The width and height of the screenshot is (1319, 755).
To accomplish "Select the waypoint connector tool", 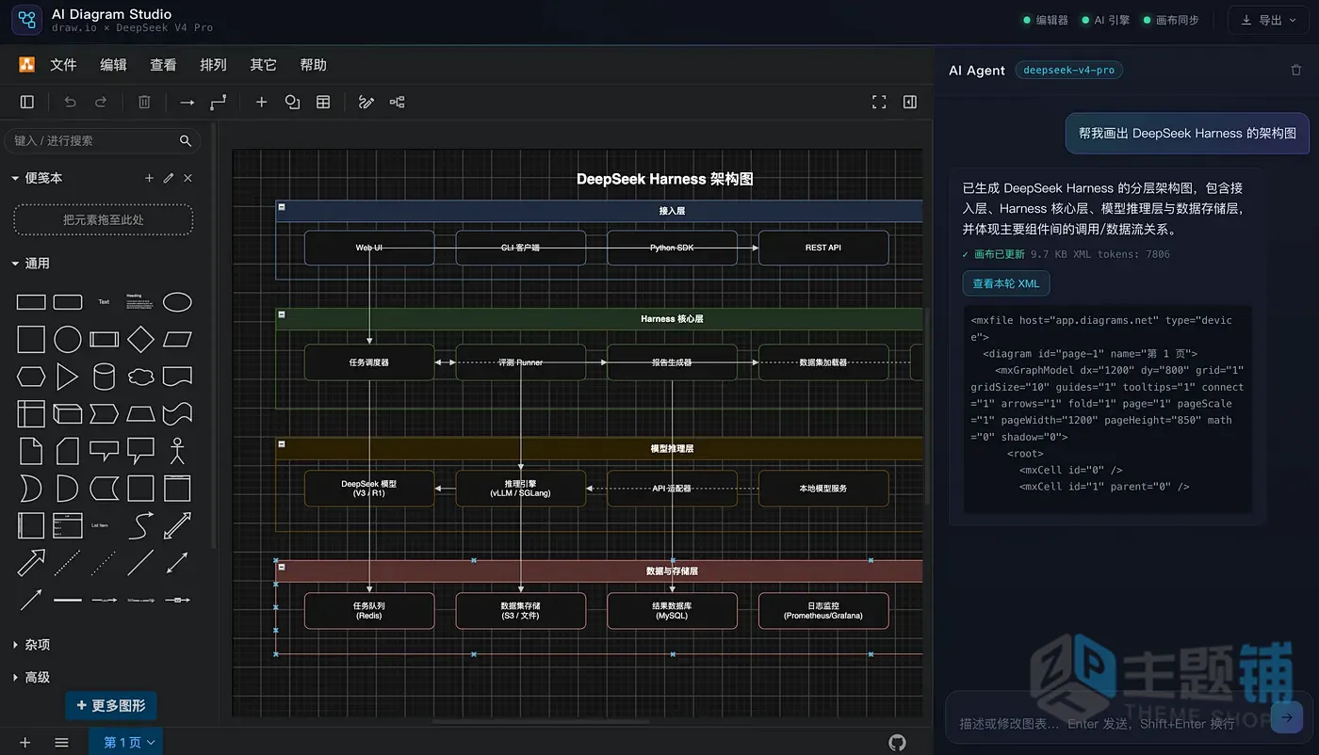I will click(x=219, y=102).
